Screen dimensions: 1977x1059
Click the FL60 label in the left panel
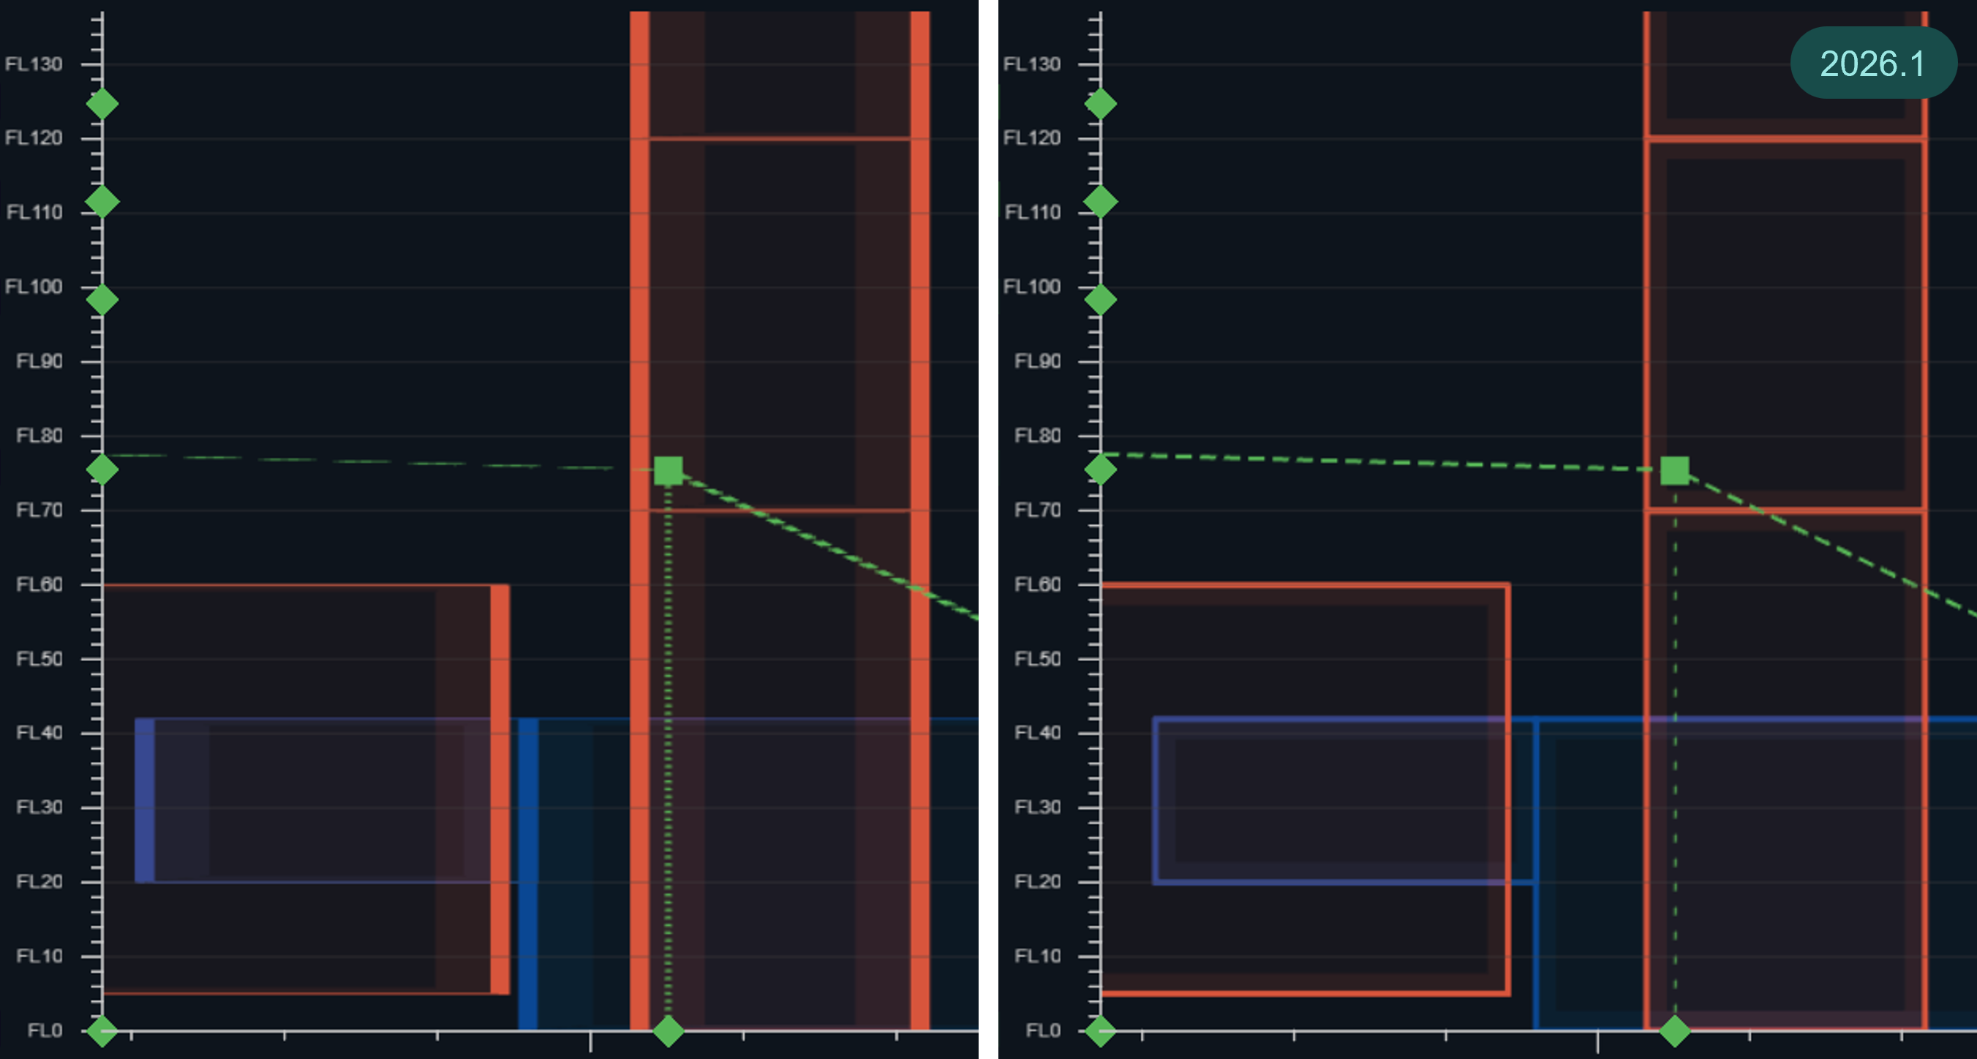39,584
